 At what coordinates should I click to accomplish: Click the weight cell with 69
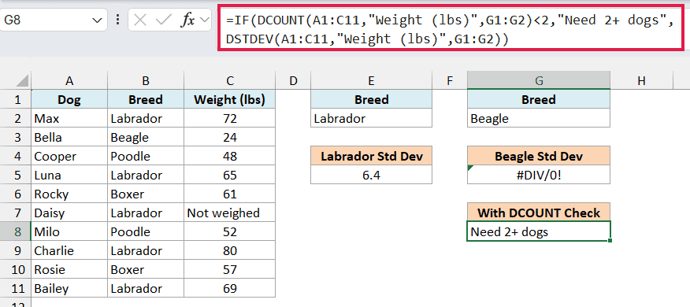[230, 289]
